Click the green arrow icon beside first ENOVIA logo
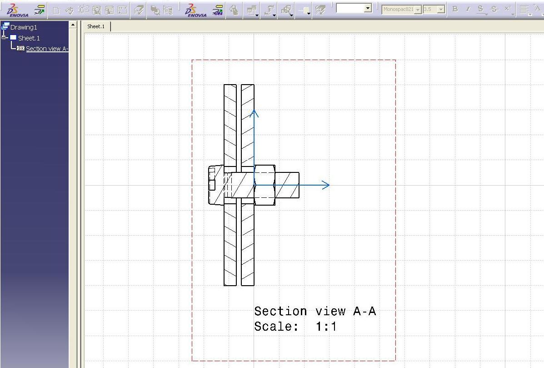The image size is (544, 368). (40, 10)
